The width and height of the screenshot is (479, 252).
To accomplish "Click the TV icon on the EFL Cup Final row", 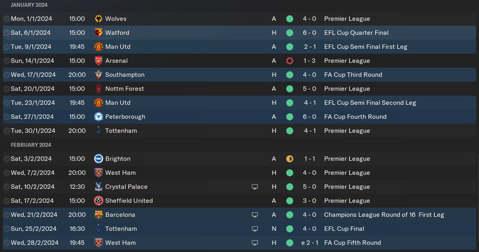I will [255, 229].
